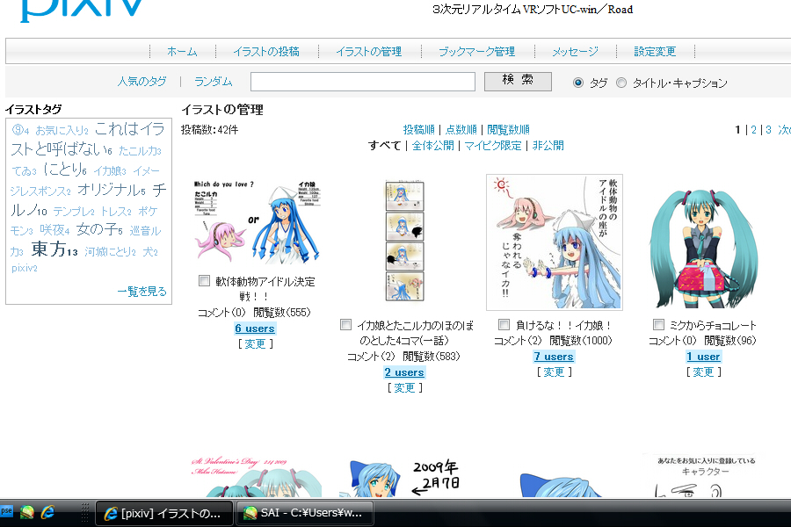Image resolution: width=791 pixels, height=527 pixels.
Task: Filter by 非公開
Action: tap(548, 146)
